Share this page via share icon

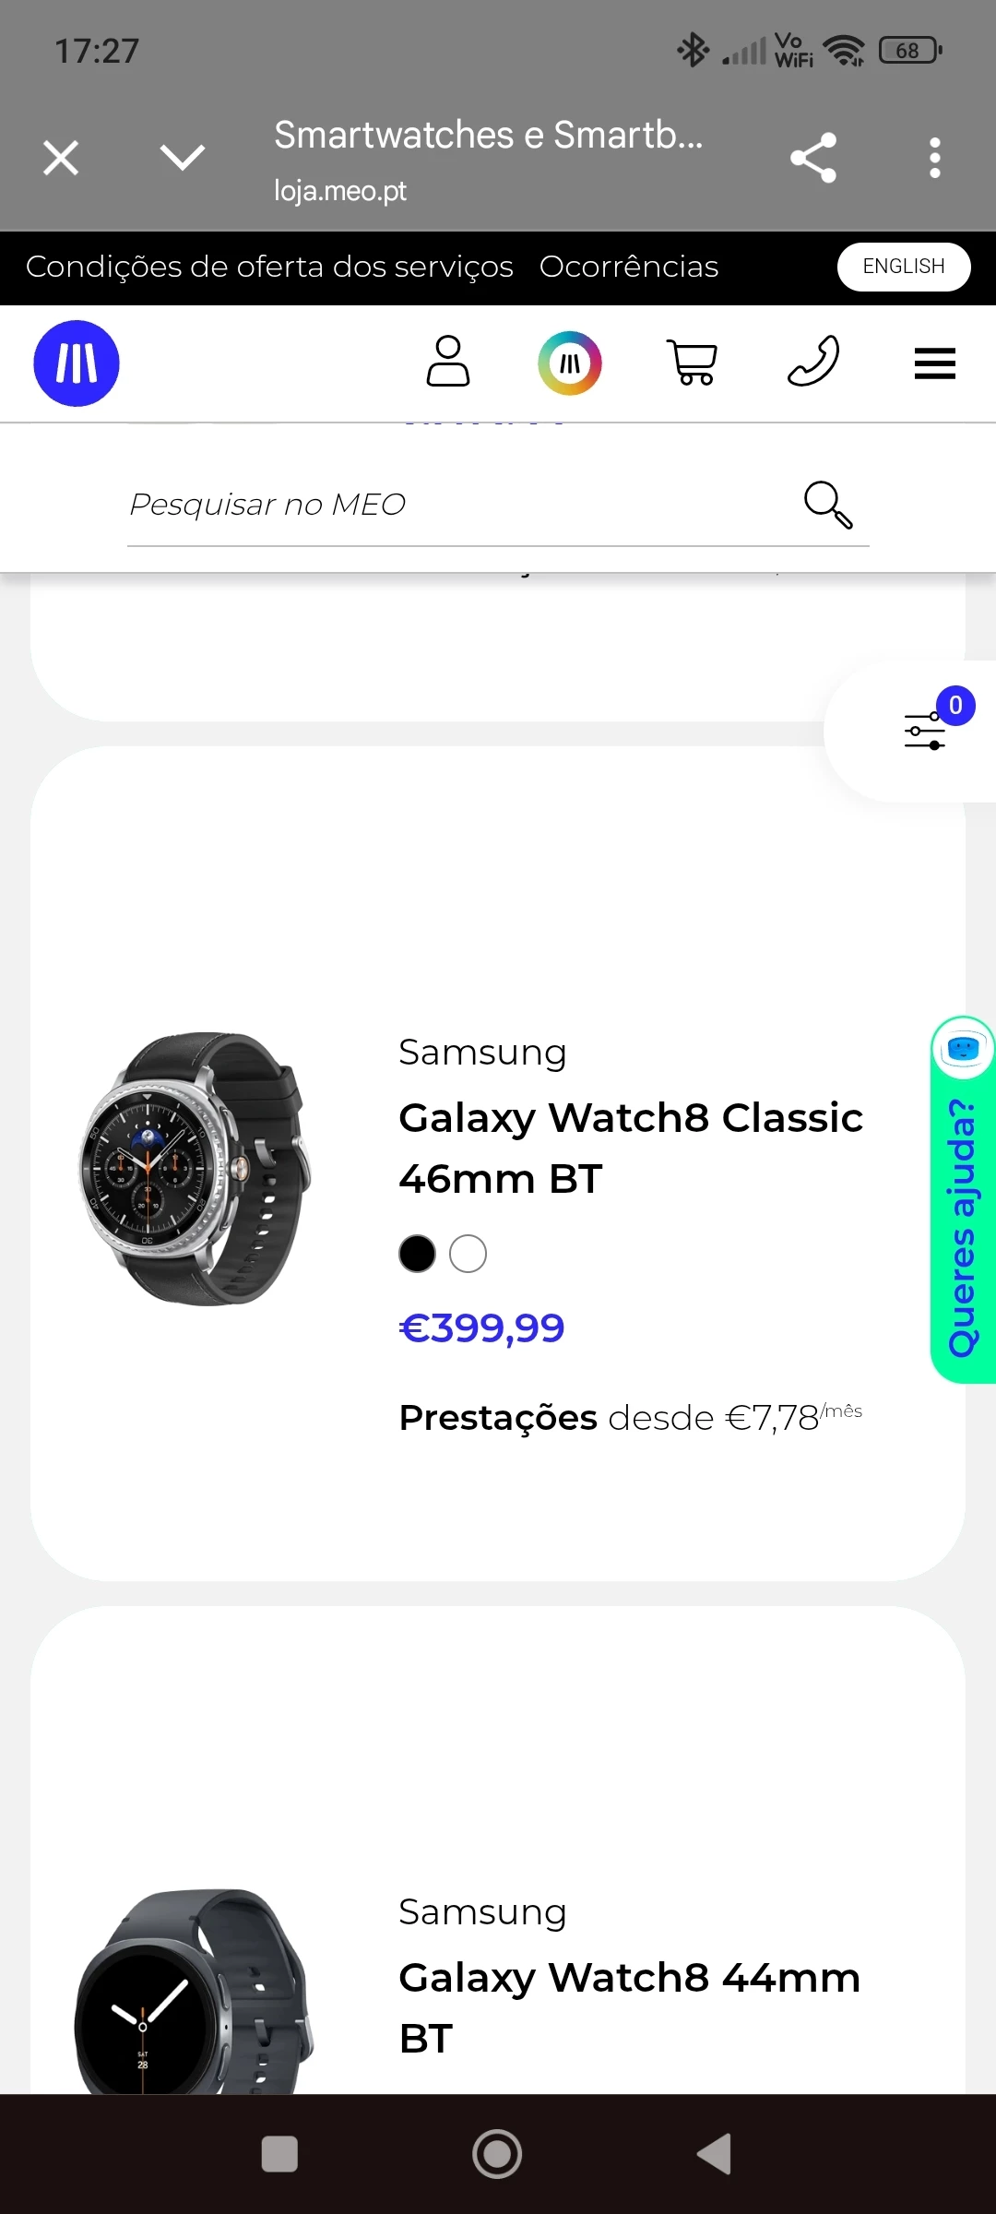(x=813, y=158)
